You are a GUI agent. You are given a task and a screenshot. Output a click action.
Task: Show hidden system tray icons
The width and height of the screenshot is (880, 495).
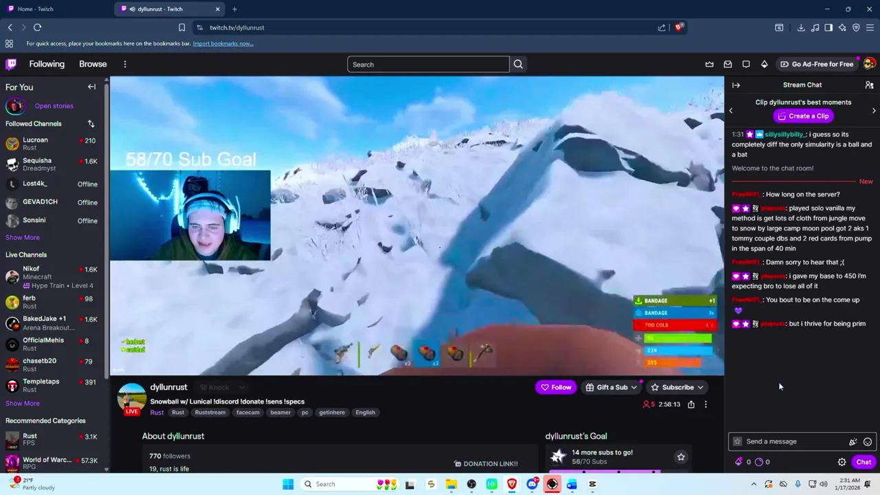[754, 484]
